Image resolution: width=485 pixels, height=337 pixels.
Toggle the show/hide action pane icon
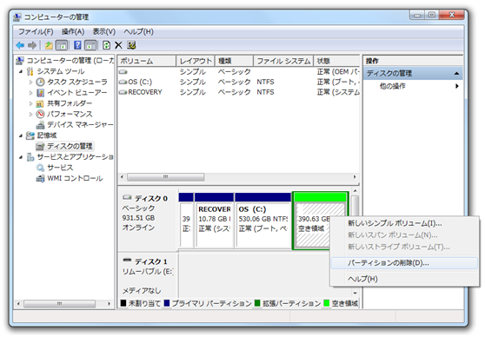click(90, 45)
